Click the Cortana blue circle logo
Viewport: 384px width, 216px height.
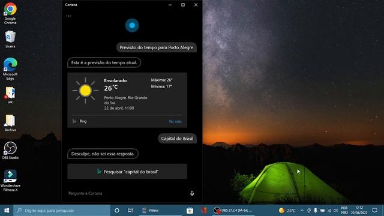[x=132, y=25]
